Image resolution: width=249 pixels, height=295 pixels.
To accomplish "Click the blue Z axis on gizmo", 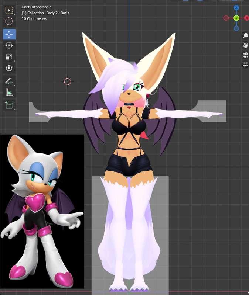I will (236, 8).
